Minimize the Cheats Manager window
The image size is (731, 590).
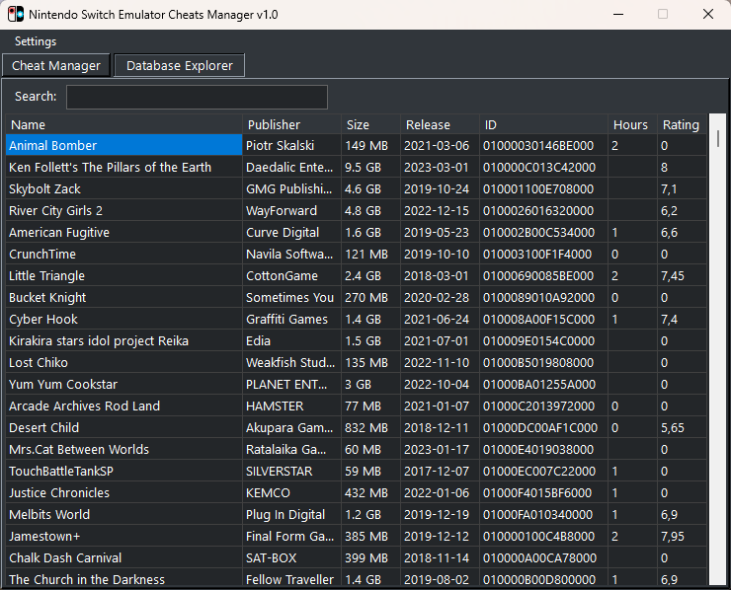point(618,15)
